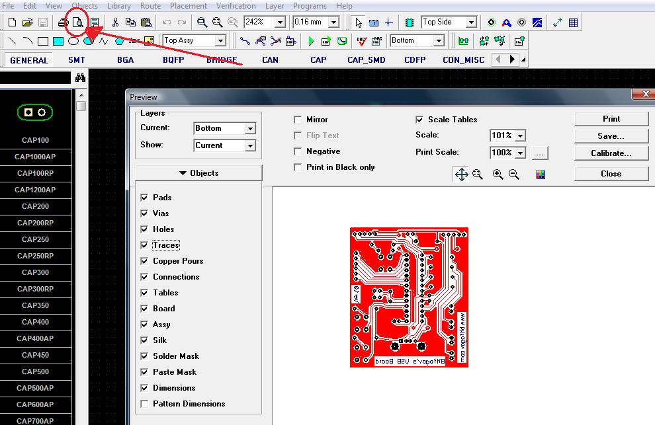Uncheck the Solder Mask checkbox
The width and height of the screenshot is (655, 425).
tap(144, 356)
